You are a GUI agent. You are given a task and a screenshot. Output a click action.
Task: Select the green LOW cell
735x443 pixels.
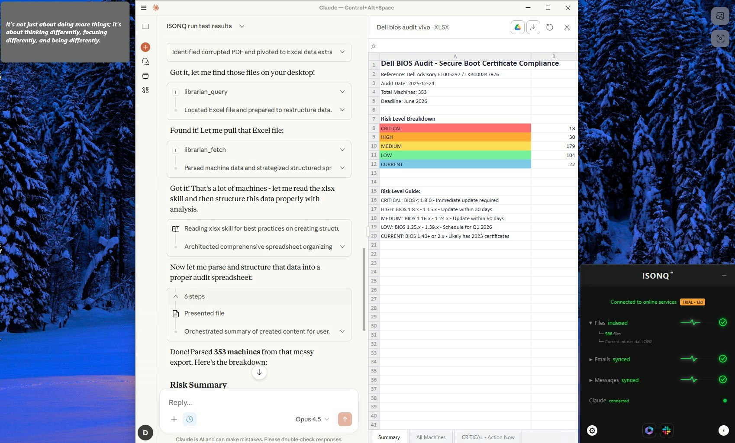pyautogui.click(x=455, y=155)
